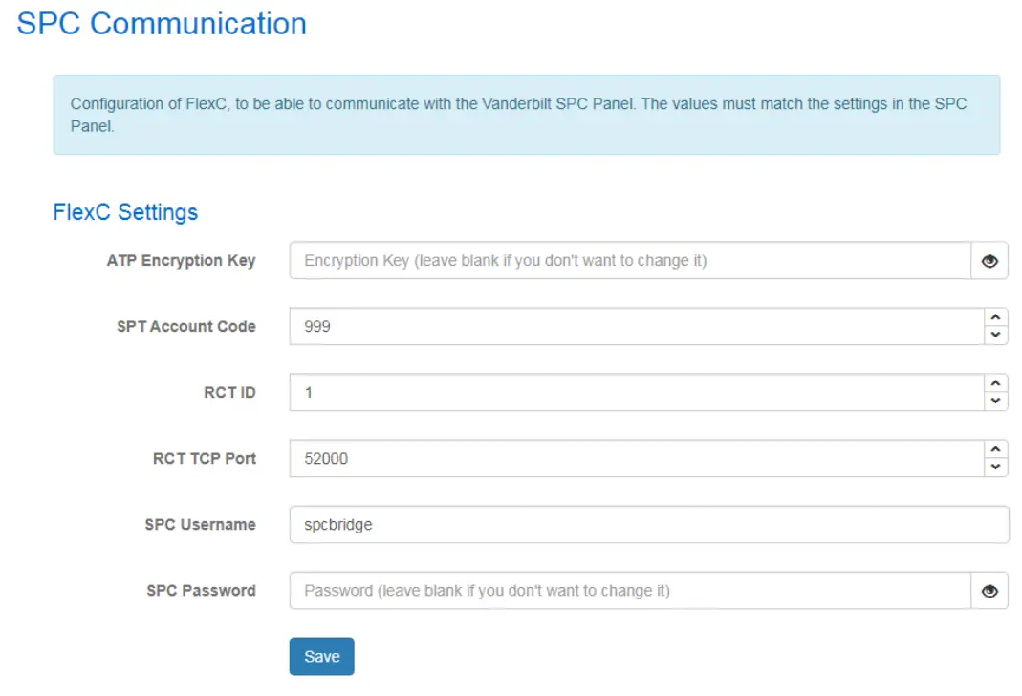Select the FlexC Settings heading
Viewport: 1022px width, 696px height.
125,211
